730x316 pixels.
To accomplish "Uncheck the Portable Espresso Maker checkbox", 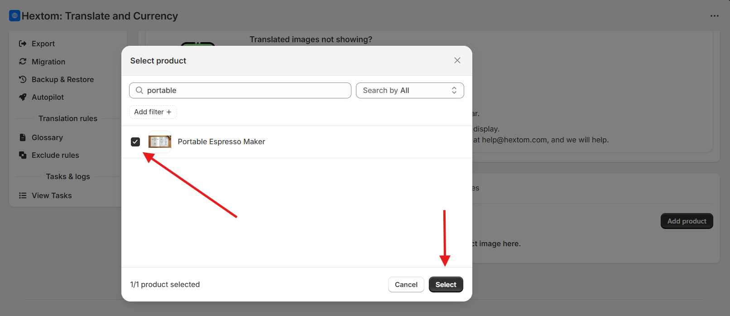I will [135, 142].
